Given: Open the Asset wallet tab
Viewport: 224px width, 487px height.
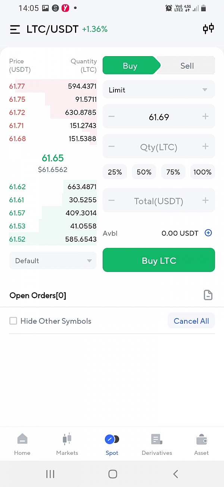Looking at the screenshot, I should (x=202, y=445).
